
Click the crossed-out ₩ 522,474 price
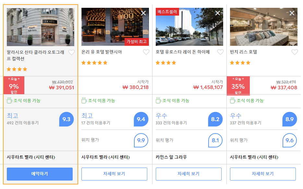point(286,82)
